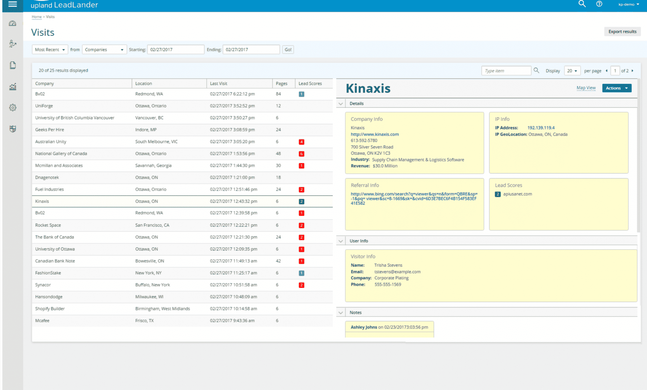Click Bv02 6:22:12 pm lead score badge
This screenshot has width=647, height=390.
click(301, 94)
